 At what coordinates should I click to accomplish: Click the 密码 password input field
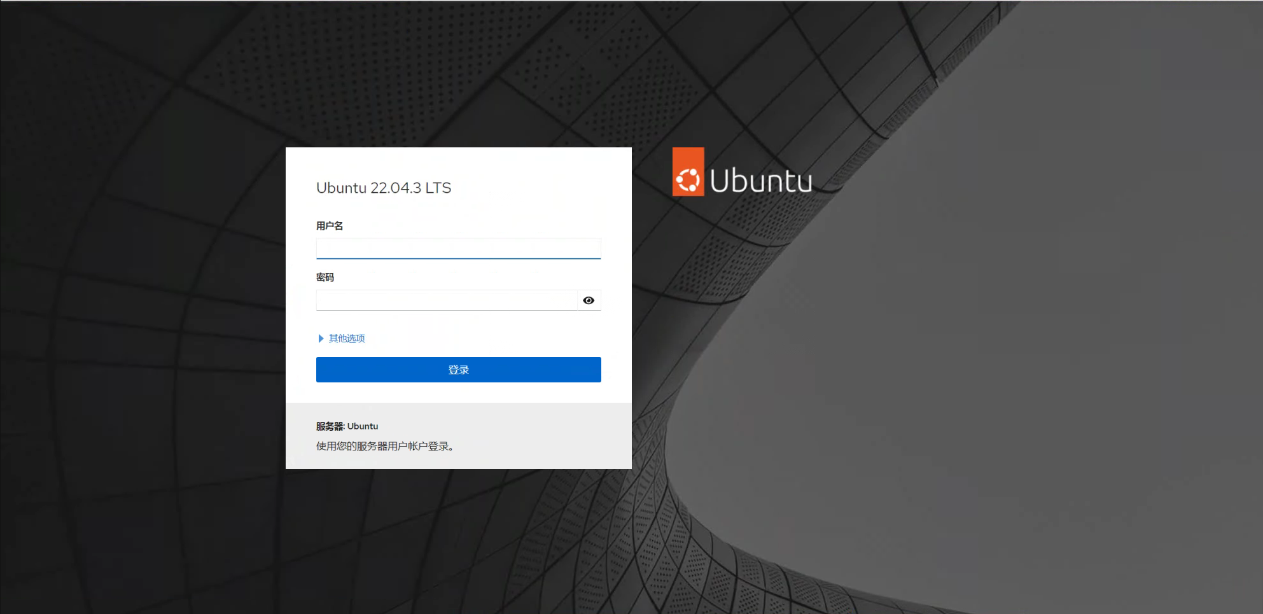click(x=447, y=300)
